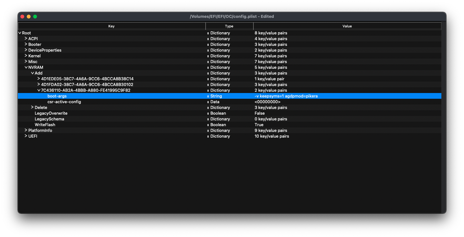Image resolution: width=464 pixels, height=237 pixels.
Task: Select the LegacySchema row
Action: coord(49,119)
